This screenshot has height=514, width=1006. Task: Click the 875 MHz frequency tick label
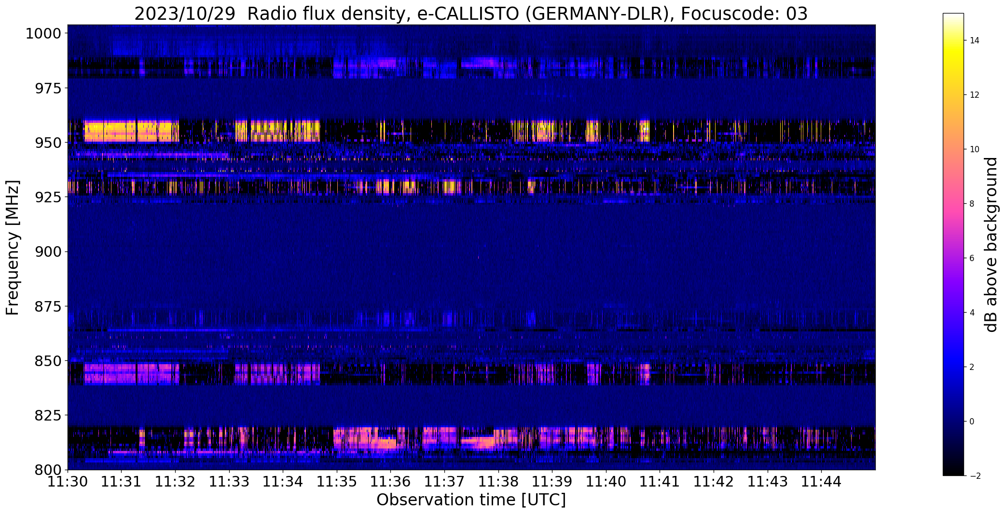pos(48,306)
